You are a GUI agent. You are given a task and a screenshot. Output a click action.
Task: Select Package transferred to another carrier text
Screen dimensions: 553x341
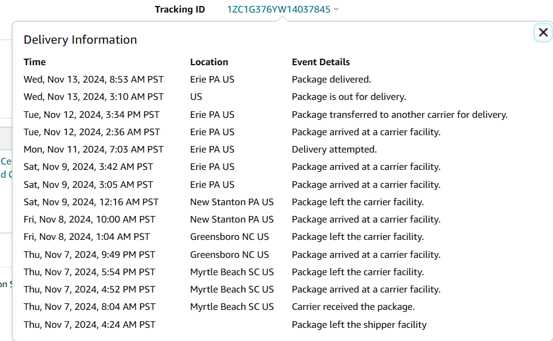tap(400, 115)
